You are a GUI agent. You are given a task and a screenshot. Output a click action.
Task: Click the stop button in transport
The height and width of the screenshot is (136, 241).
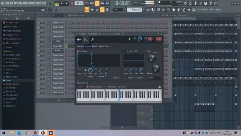[67, 3]
